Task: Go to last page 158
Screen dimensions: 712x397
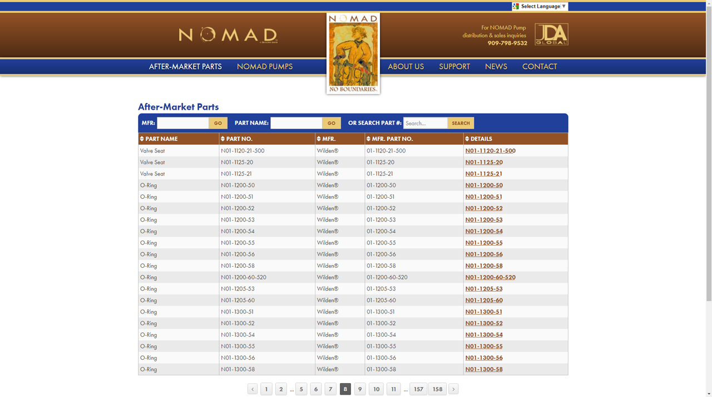Action: 437,389
